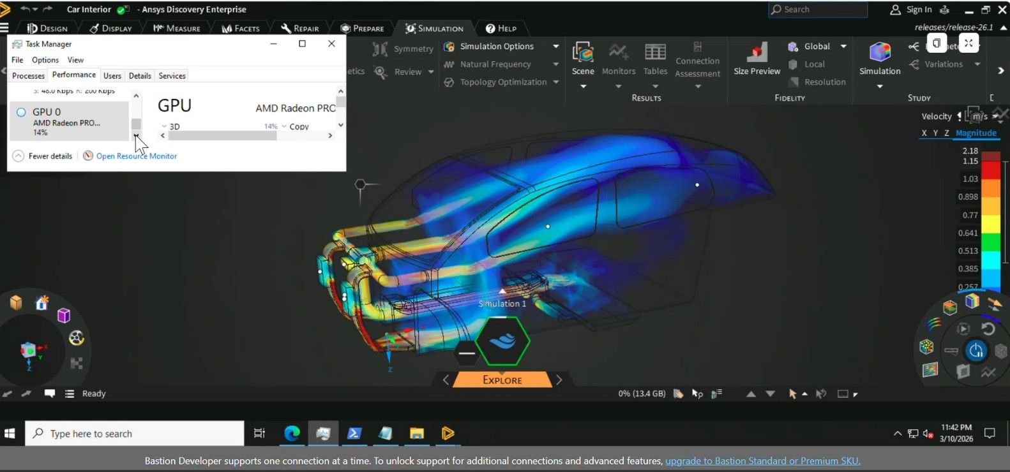Expand Topology Optimization dropdown arrow
This screenshot has width=1010, height=472.
556,82
